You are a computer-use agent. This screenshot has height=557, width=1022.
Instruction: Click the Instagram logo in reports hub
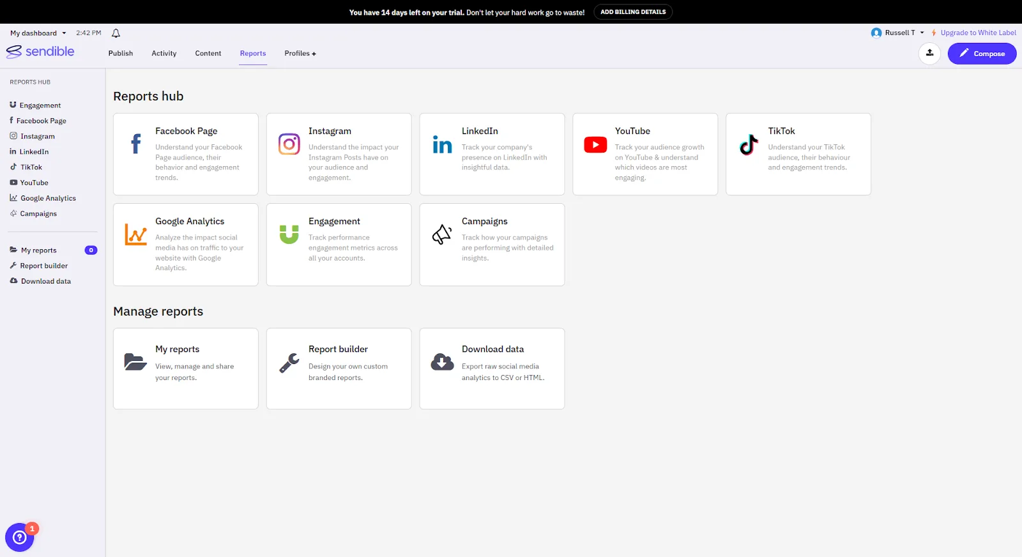click(x=289, y=144)
